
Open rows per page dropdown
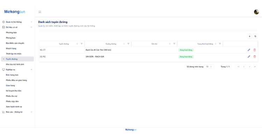point(209,67)
